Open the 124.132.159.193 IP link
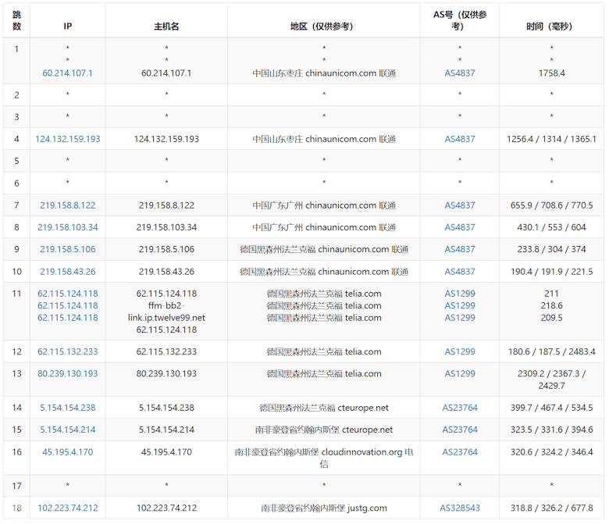This screenshot has width=609, height=524. 68,139
